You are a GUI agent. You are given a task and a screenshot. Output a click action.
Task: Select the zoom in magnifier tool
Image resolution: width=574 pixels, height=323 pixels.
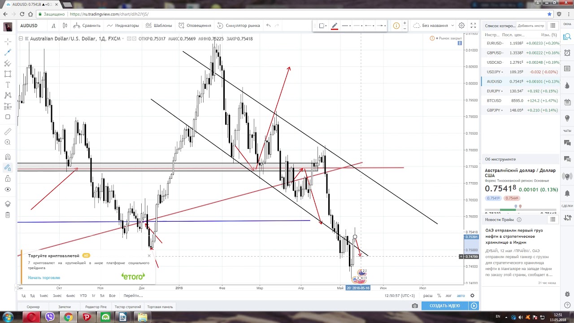point(8,142)
